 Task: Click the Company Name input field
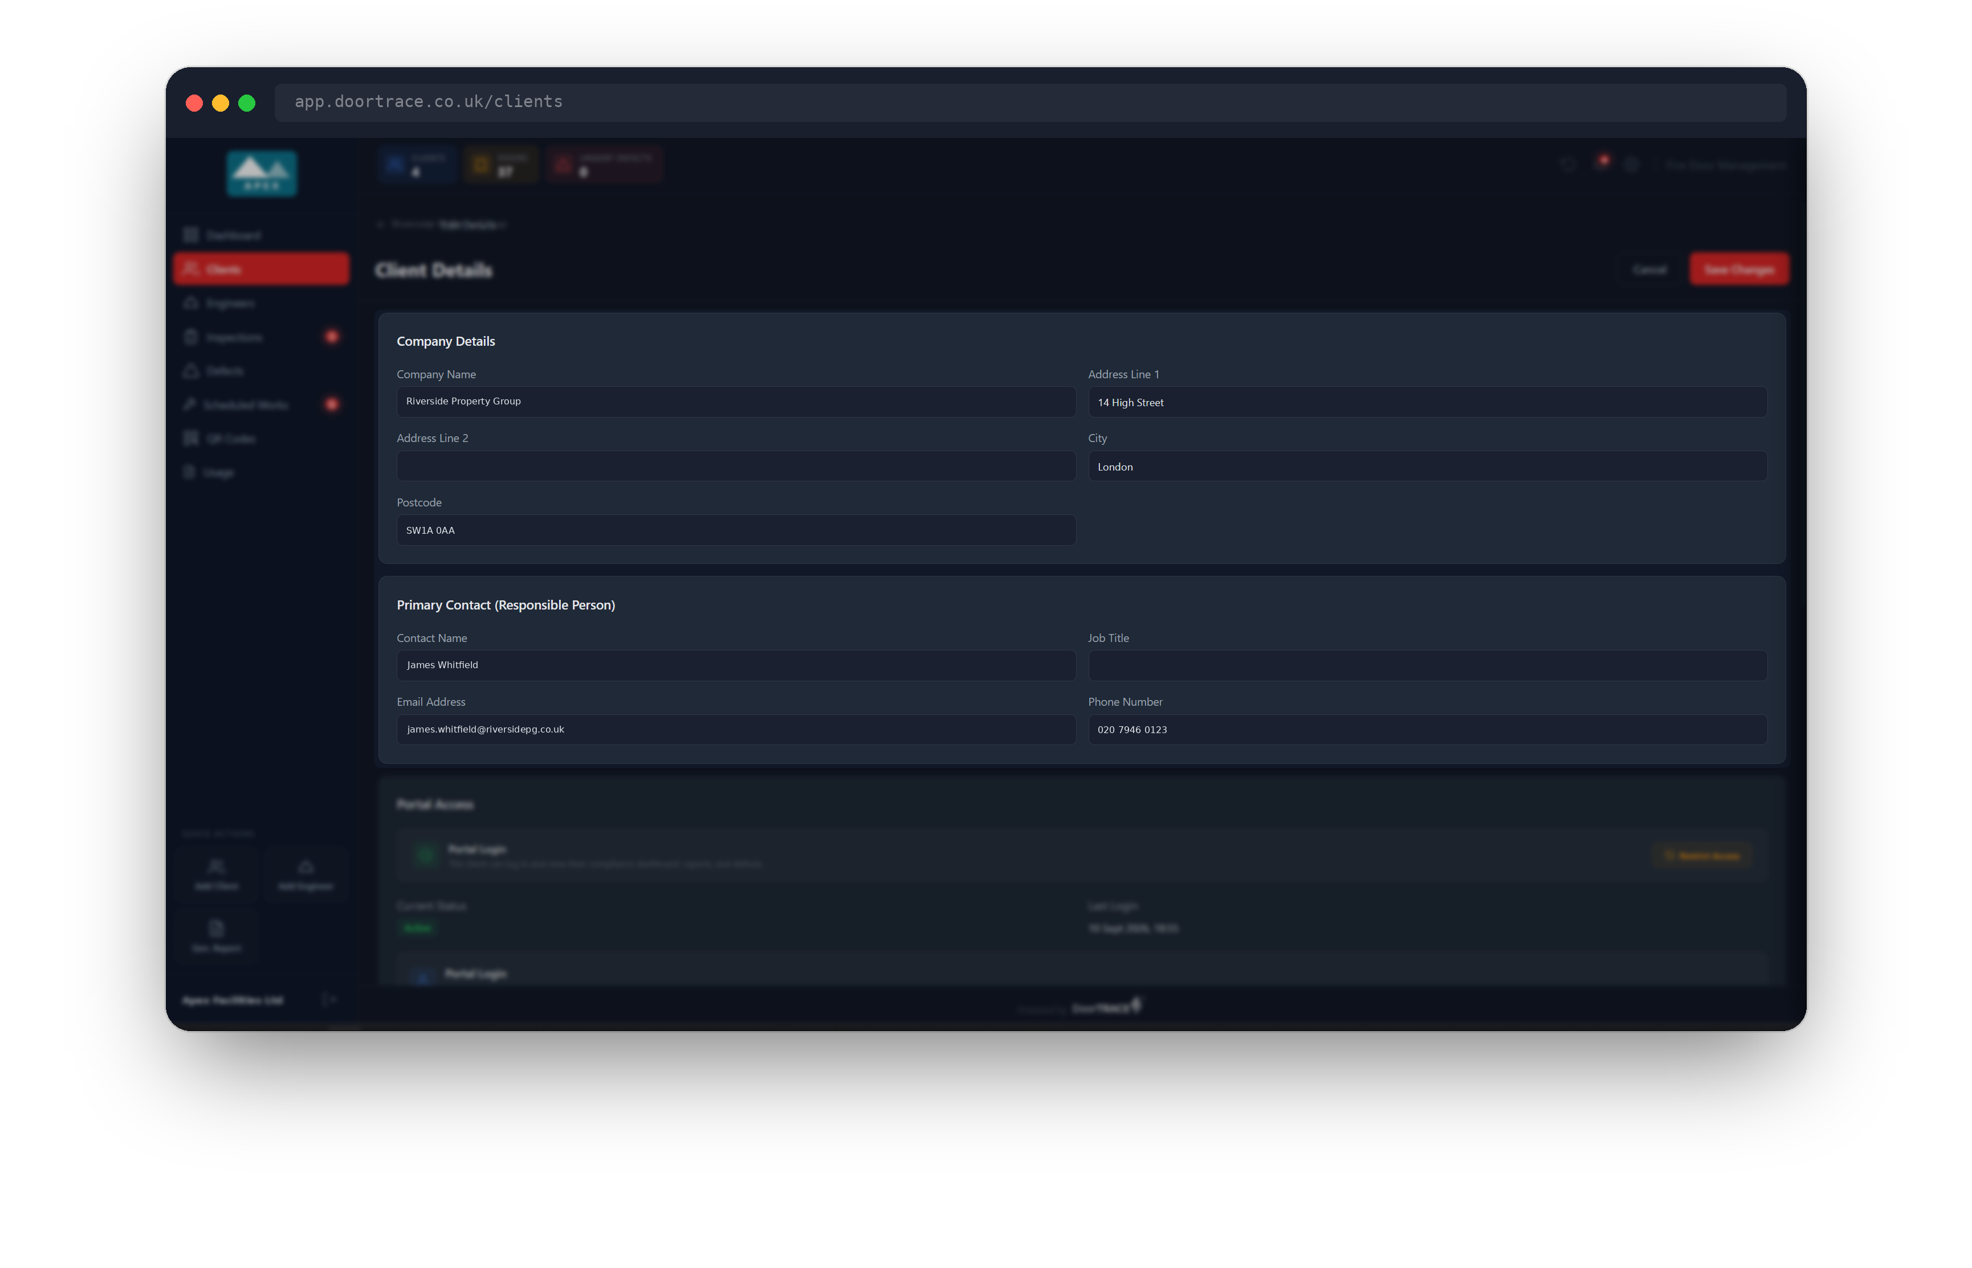(736, 402)
